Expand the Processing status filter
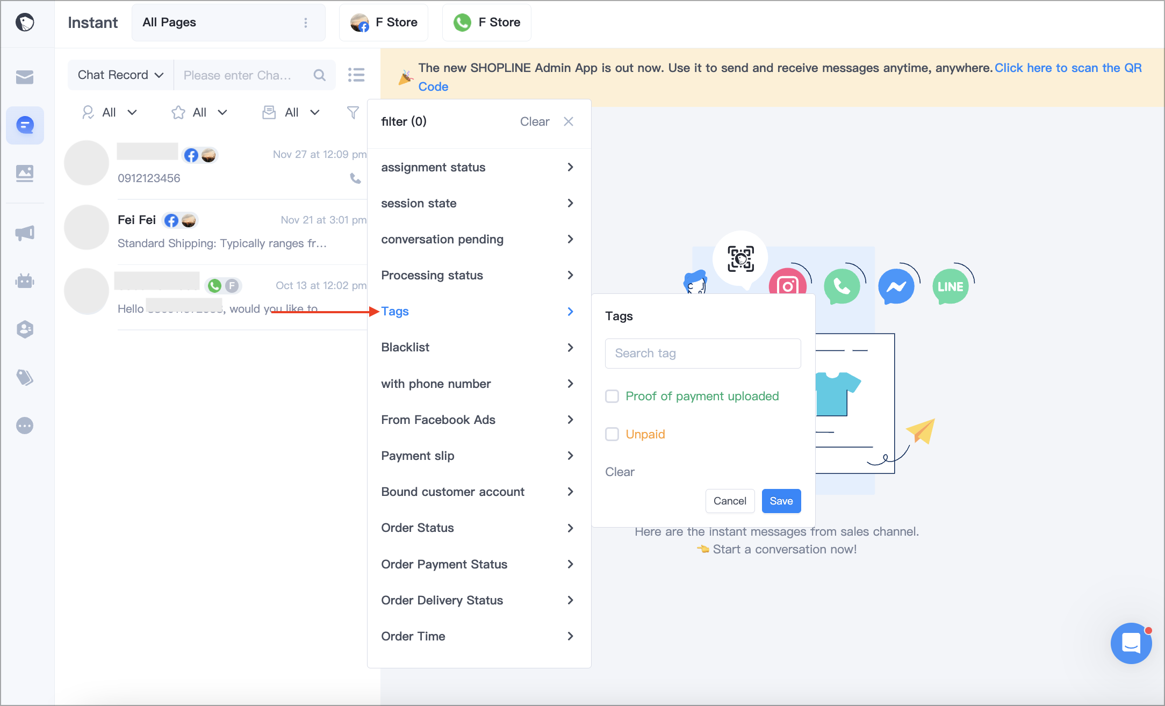This screenshot has height=706, width=1165. (478, 275)
